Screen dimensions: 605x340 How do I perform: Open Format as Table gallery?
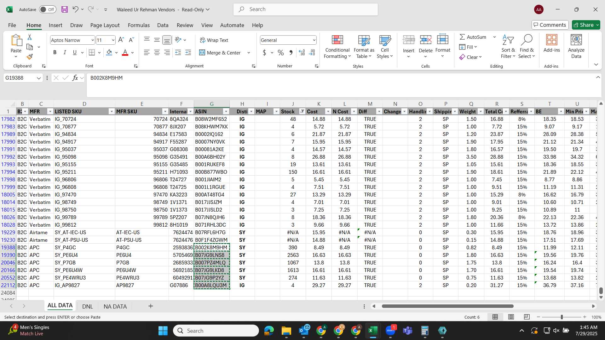(364, 47)
